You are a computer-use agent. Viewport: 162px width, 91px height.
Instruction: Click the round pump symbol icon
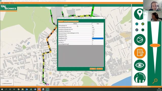(x=140, y=40)
